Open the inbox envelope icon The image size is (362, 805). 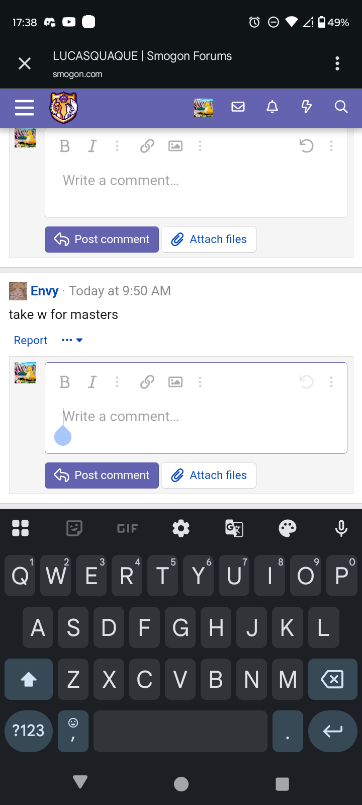pyautogui.click(x=238, y=107)
